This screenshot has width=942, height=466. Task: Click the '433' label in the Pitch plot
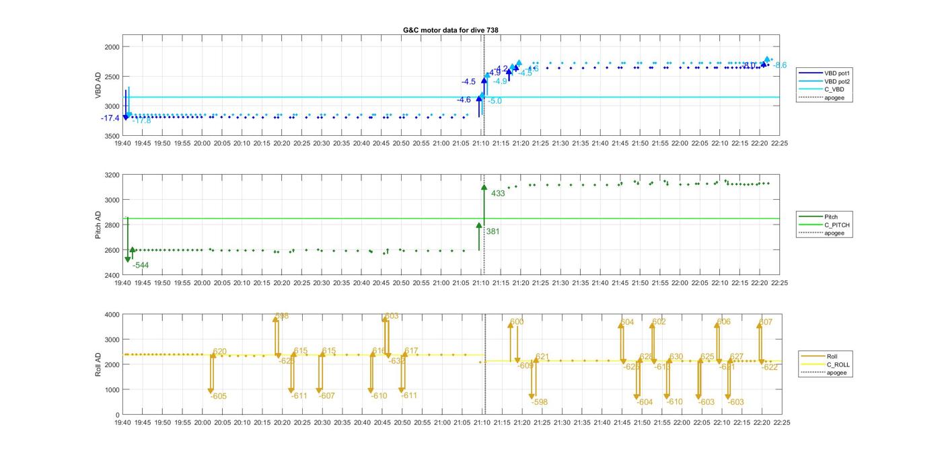pyautogui.click(x=498, y=194)
